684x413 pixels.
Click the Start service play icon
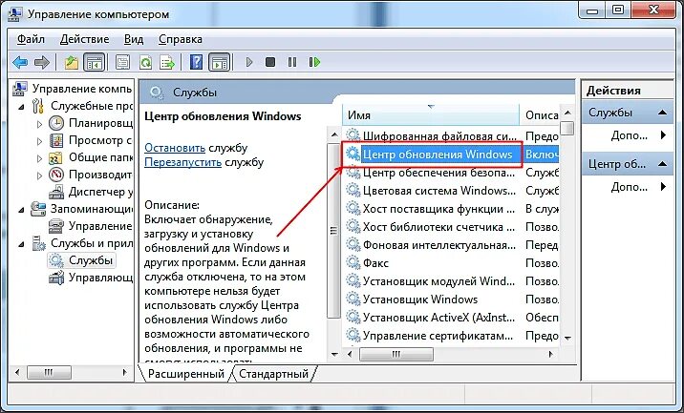(x=249, y=62)
